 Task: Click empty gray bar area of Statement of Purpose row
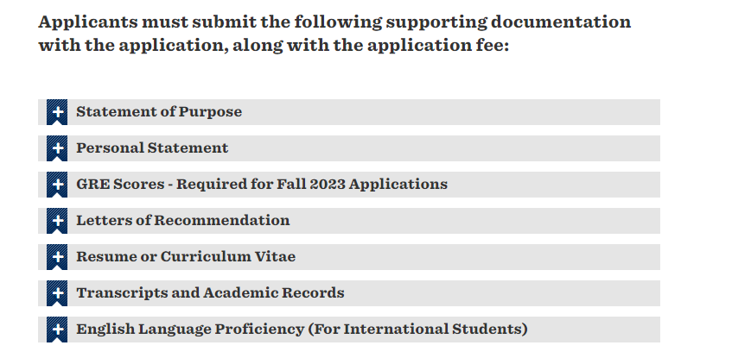[450, 112]
